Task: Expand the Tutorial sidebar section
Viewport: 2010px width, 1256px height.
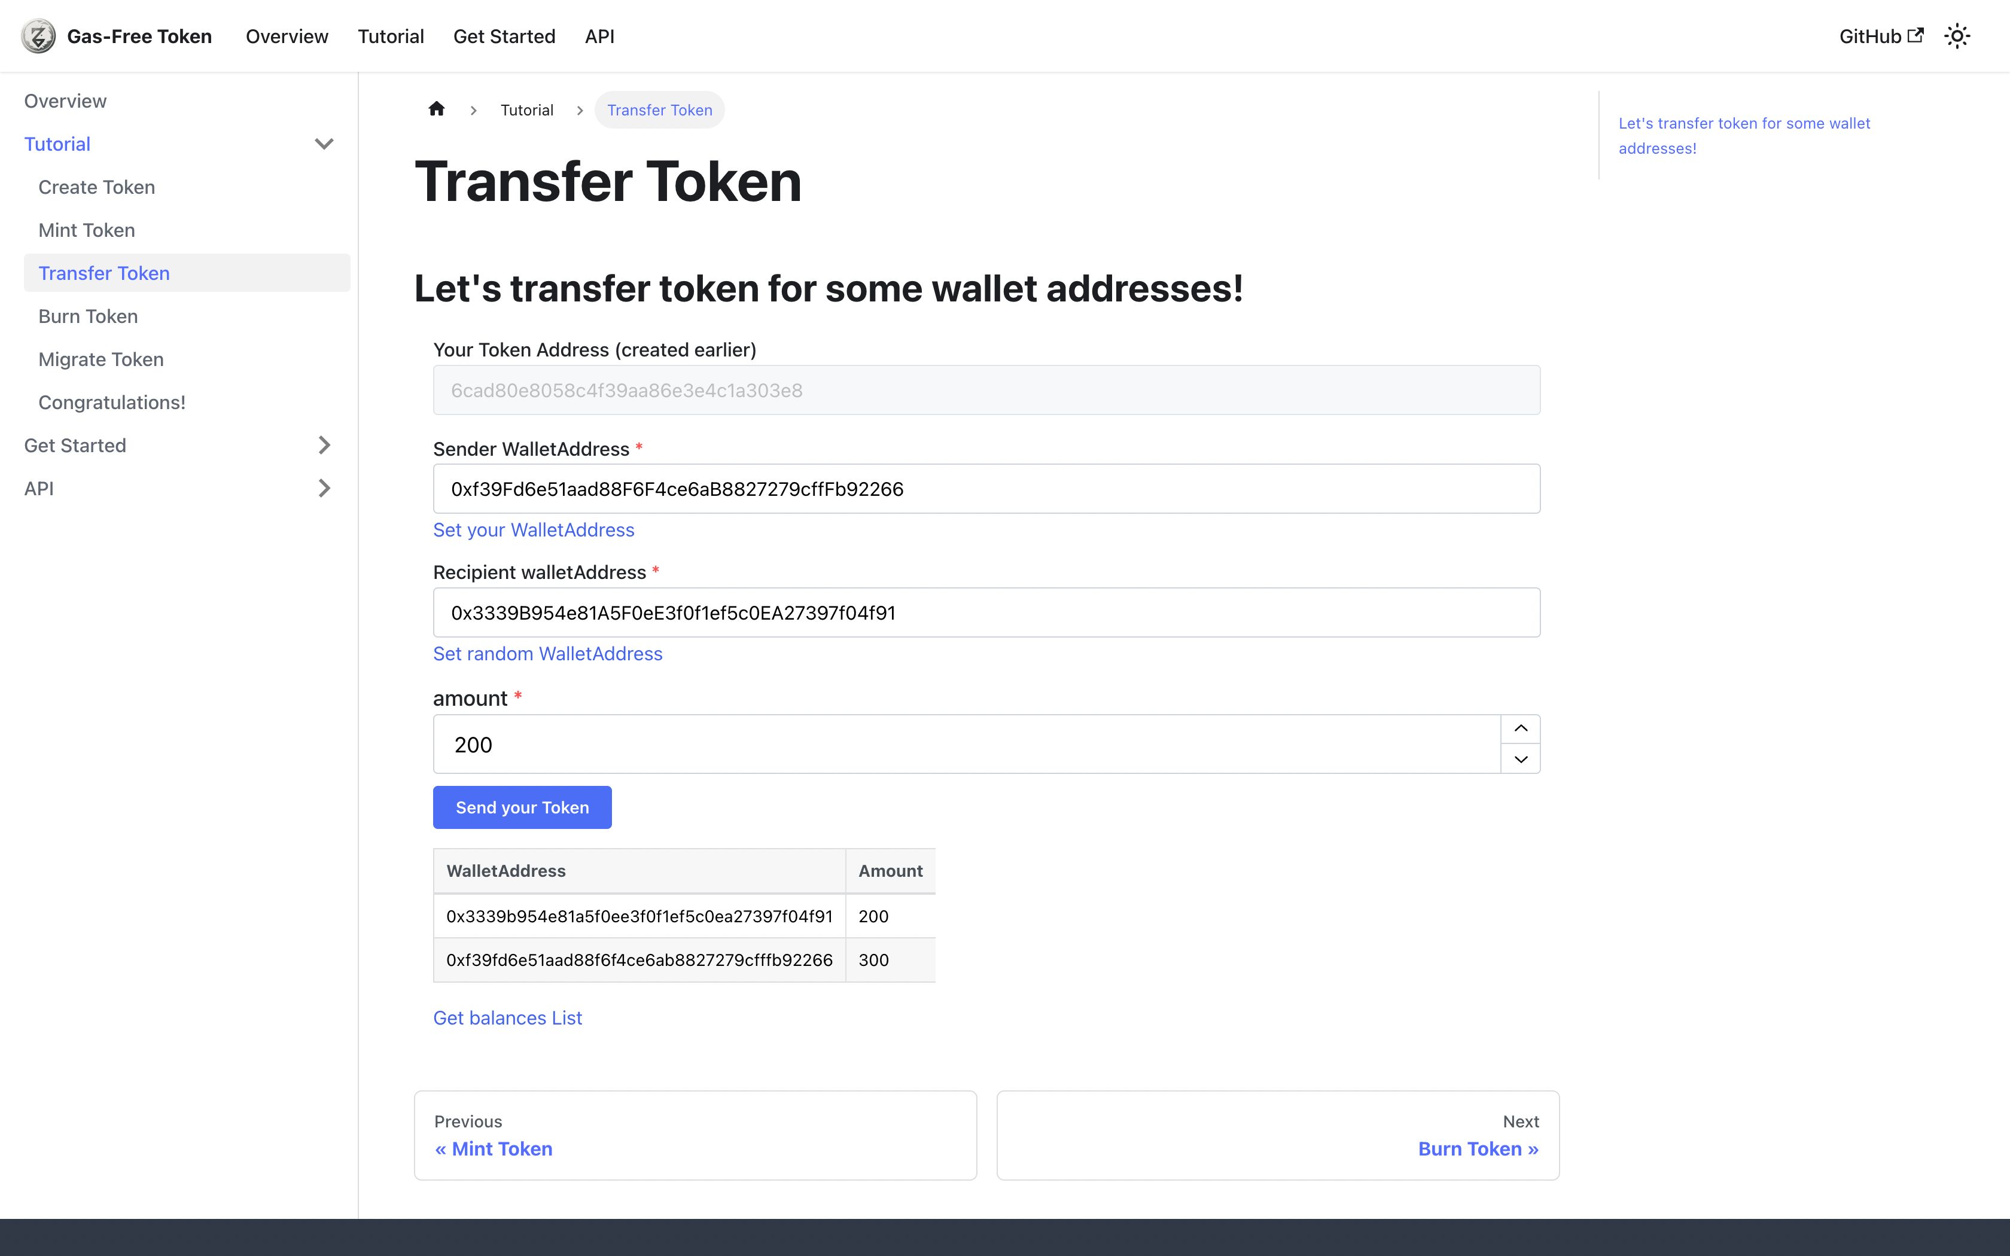Action: (324, 144)
